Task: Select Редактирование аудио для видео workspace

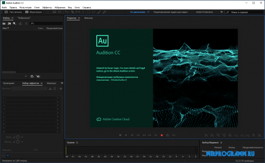Action: point(170,12)
